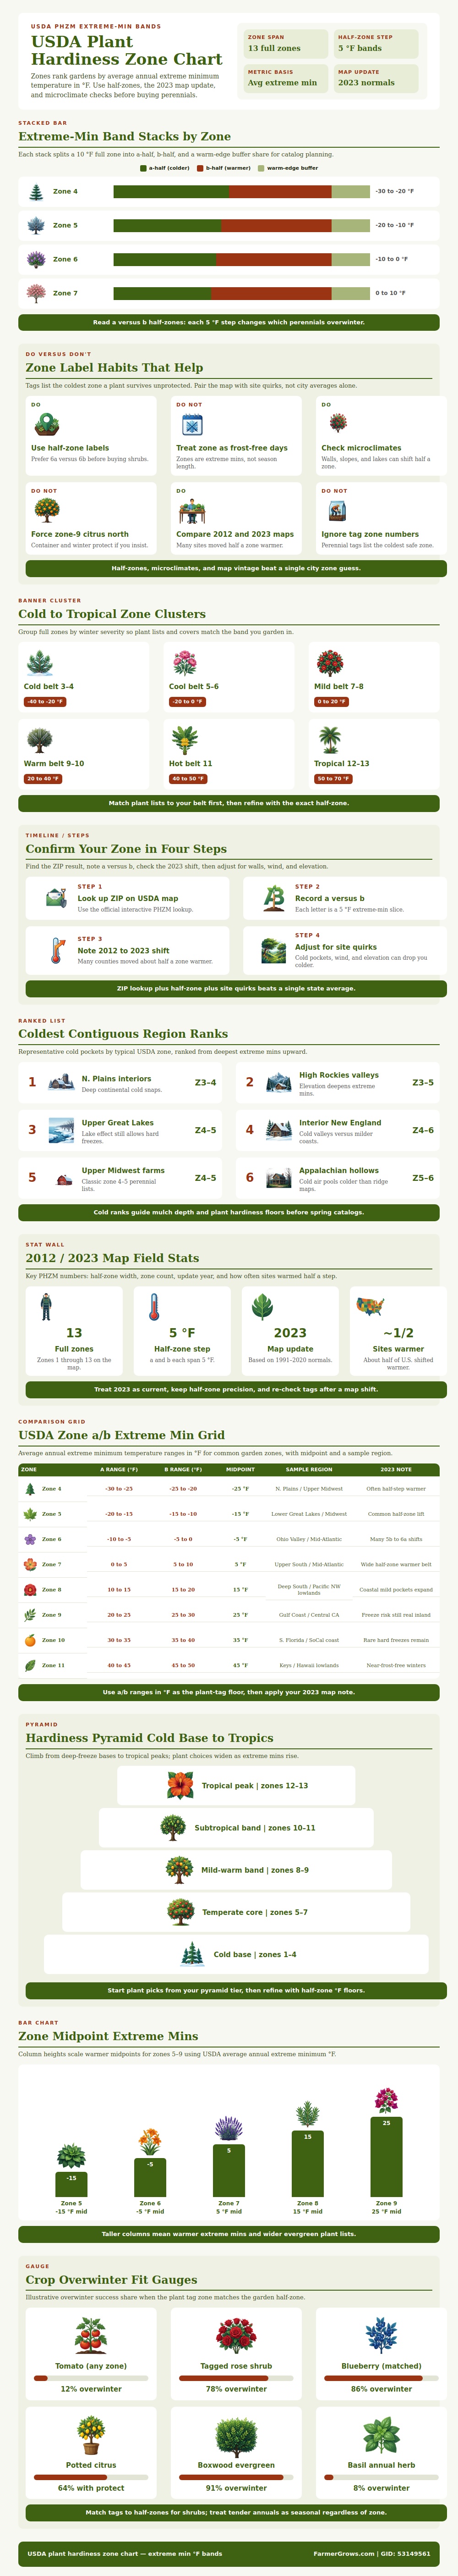The height and width of the screenshot is (2576, 458).
Task: Click the Basil annual herb 8% gauge bar
Action: (381, 2477)
